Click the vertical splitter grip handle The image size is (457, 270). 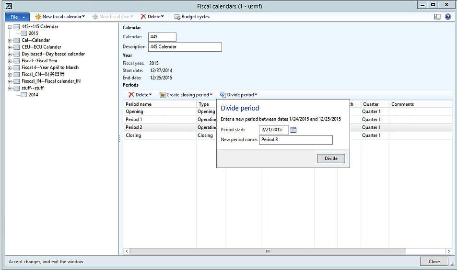[119, 138]
